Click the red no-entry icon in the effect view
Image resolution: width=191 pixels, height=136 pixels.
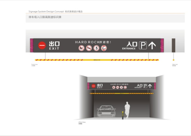tap(93, 86)
